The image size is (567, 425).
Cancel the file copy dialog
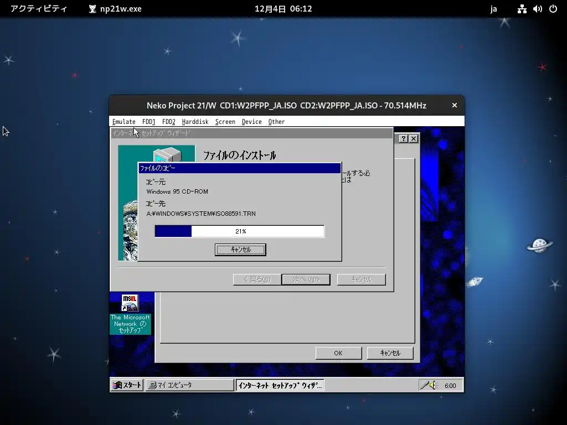coord(240,250)
